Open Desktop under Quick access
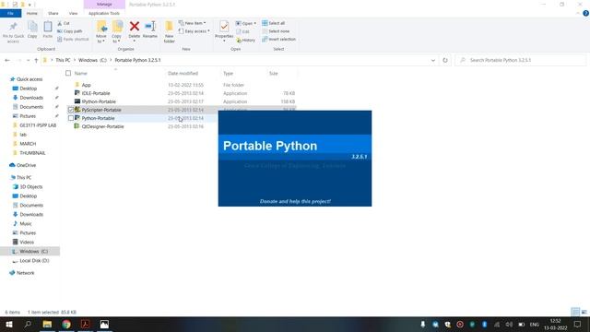 click(29, 89)
